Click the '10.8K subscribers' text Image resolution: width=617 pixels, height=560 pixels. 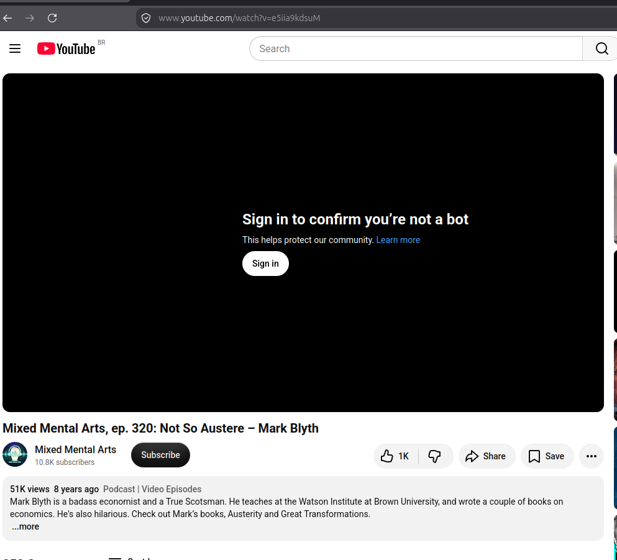click(65, 462)
